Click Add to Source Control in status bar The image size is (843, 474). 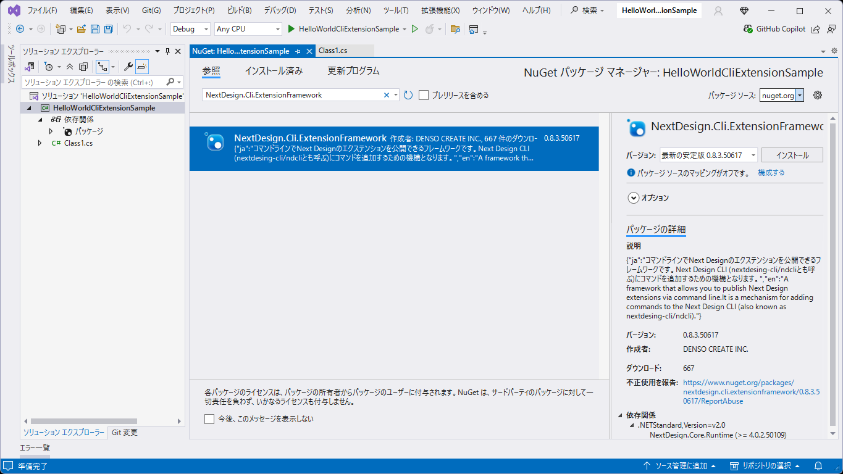(x=679, y=466)
